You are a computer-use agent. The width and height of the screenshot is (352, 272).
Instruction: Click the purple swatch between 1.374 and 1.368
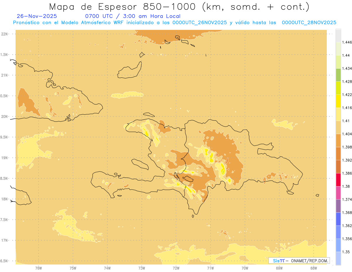[338, 206]
